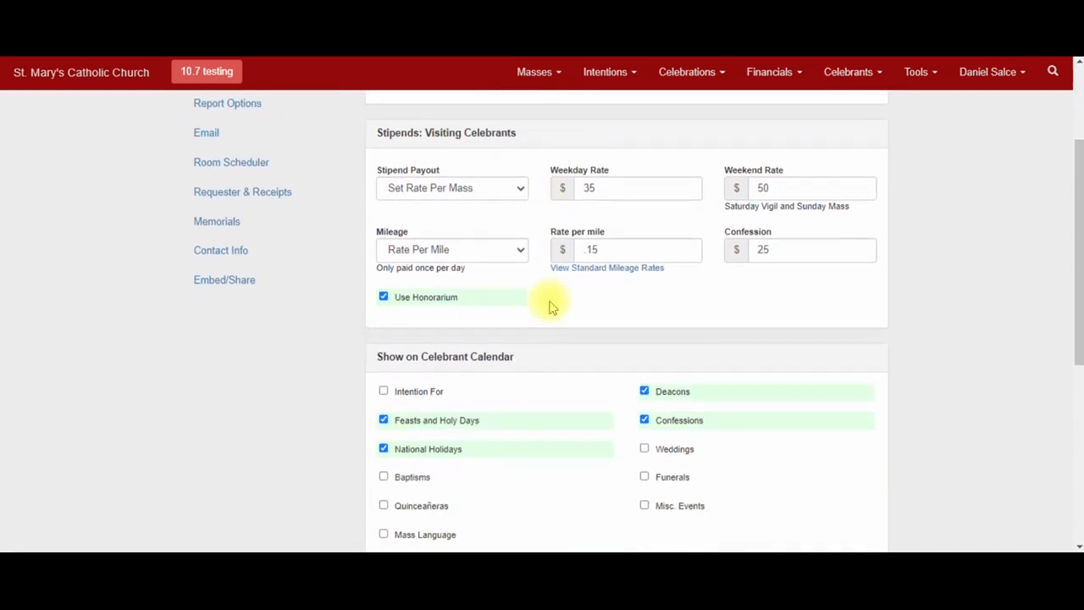Open Memorials in sidebar
The image size is (1084, 610).
pos(217,222)
